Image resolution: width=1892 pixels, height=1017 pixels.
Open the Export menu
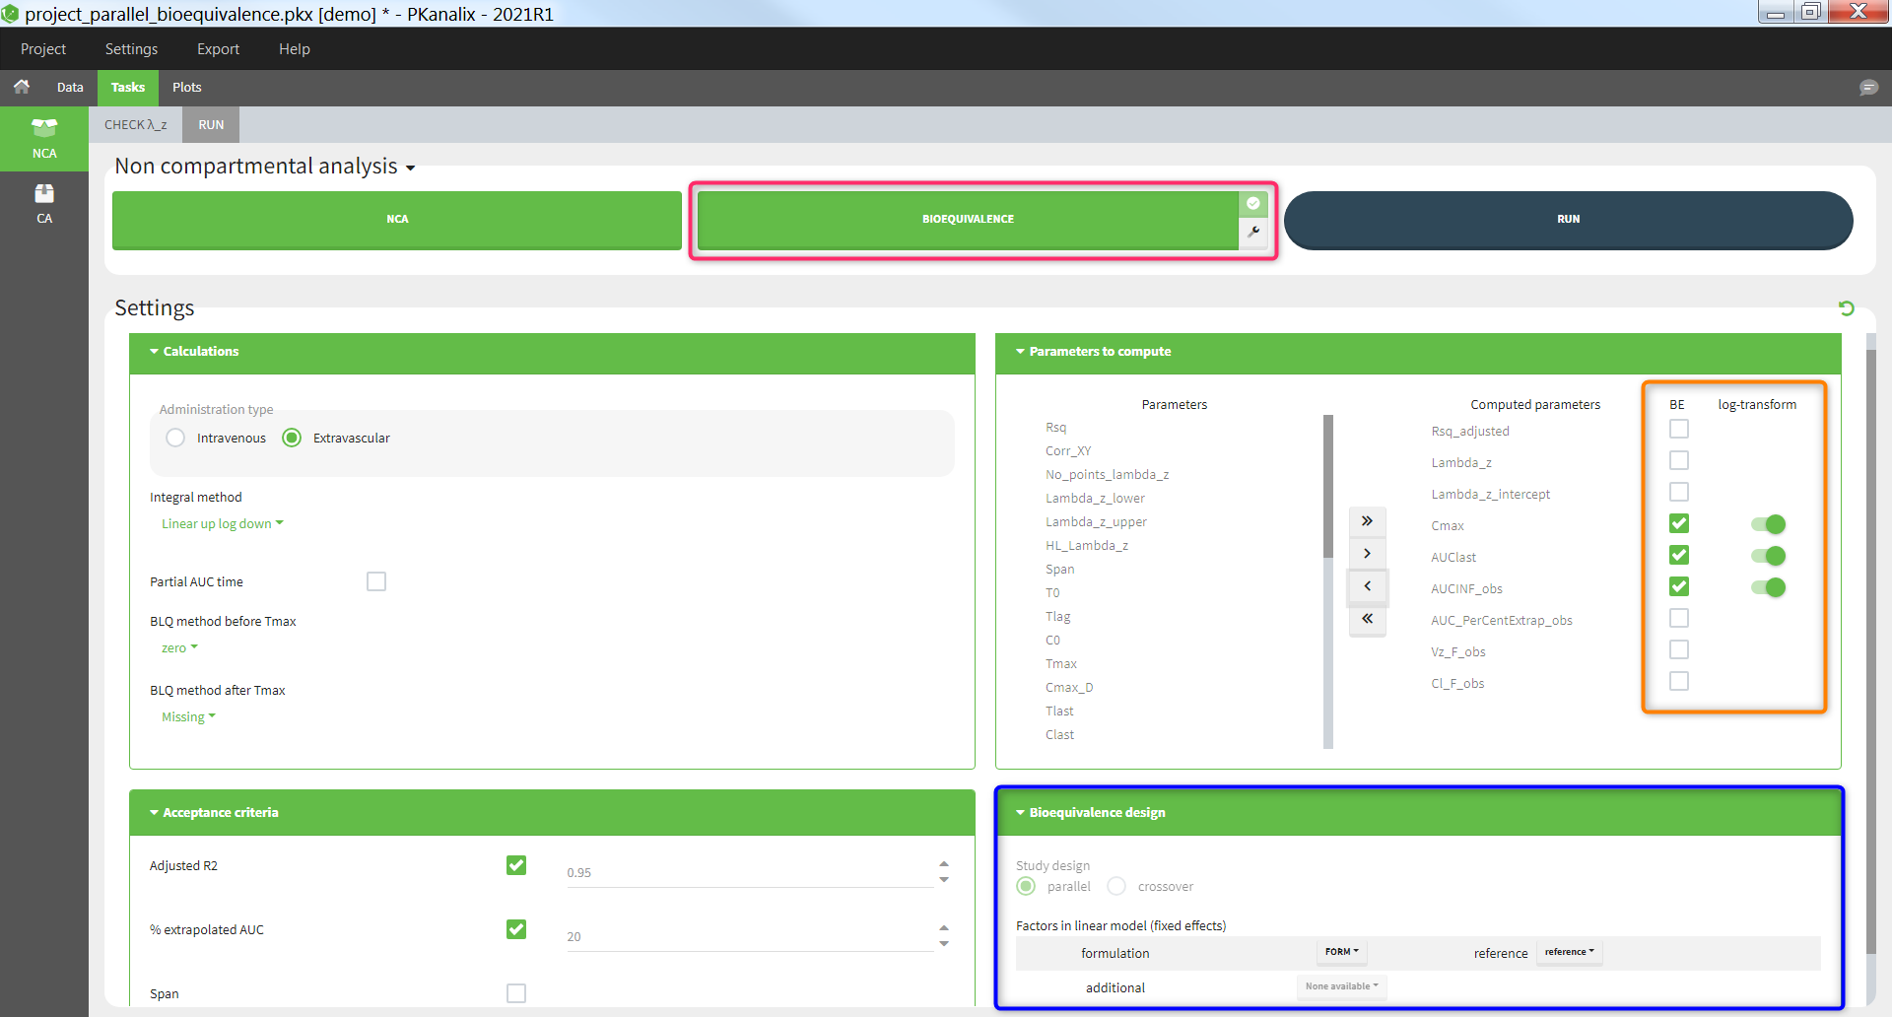pos(218,49)
